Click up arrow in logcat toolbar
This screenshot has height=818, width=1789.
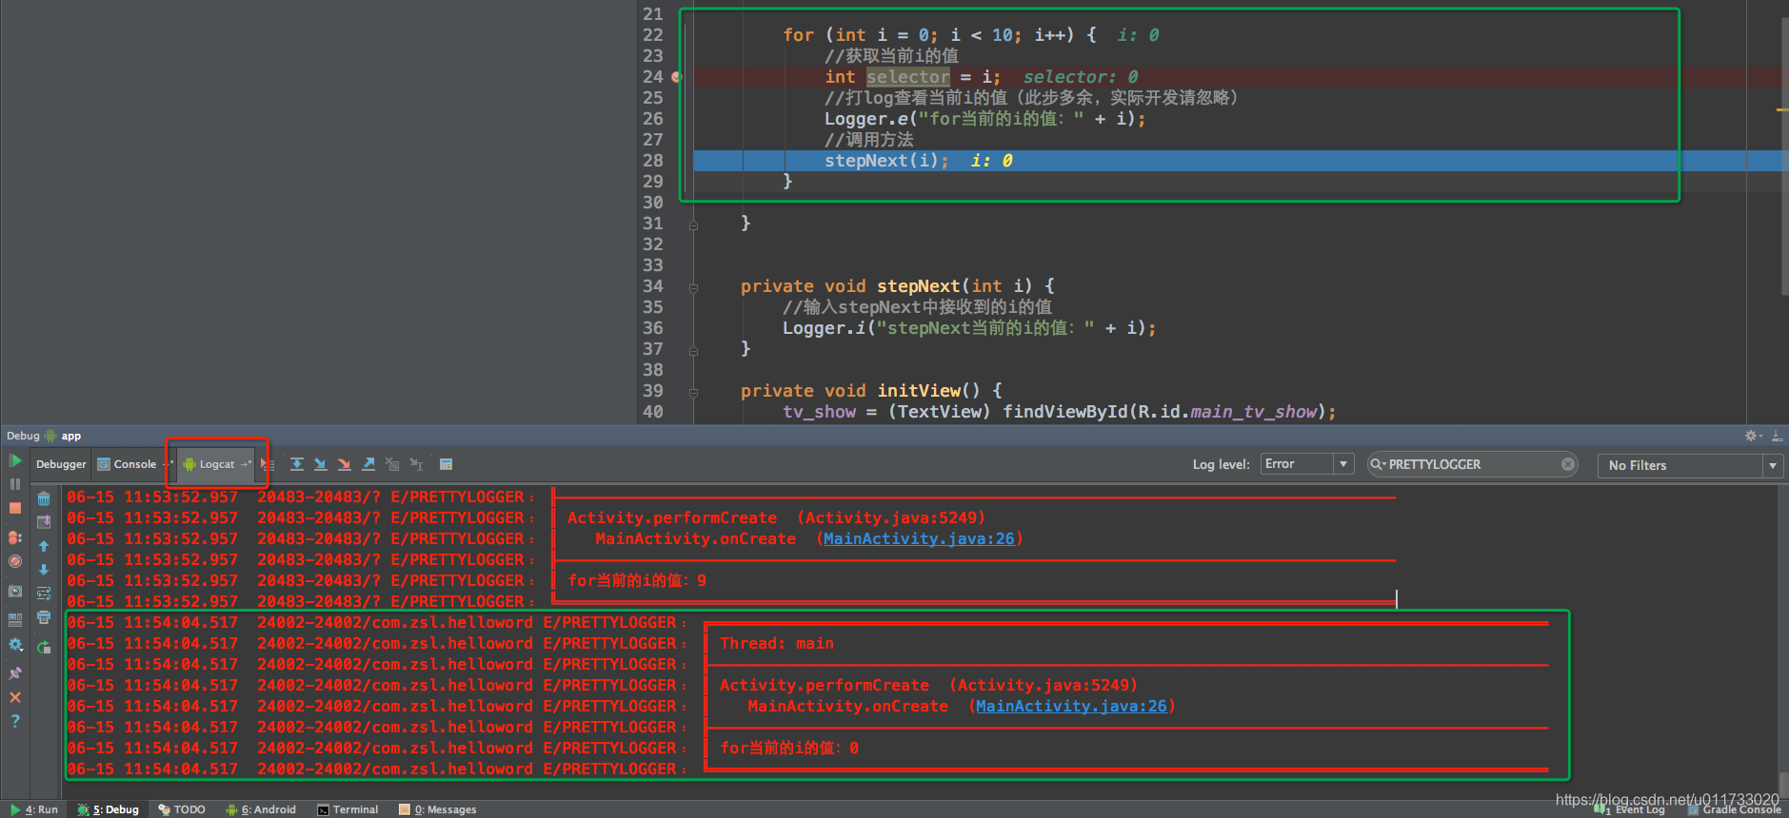tap(44, 546)
